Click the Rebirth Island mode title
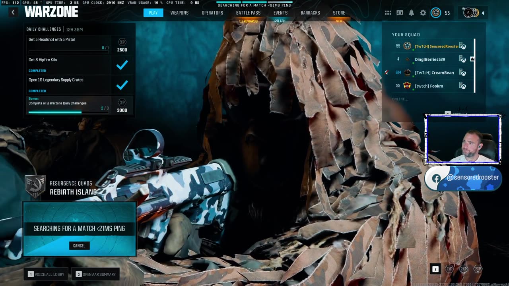This screenshot has height=286, width=509. (x=73, y=192)
